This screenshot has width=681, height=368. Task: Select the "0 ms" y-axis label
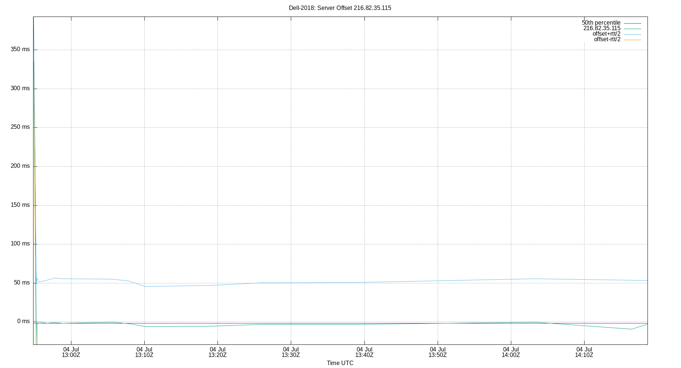[24, 321]
